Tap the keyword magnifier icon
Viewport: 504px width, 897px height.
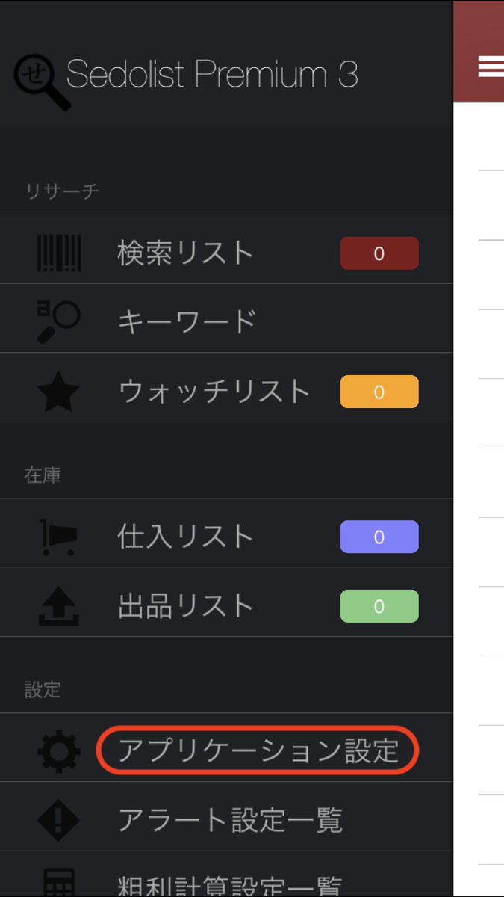tap(58, 321)
